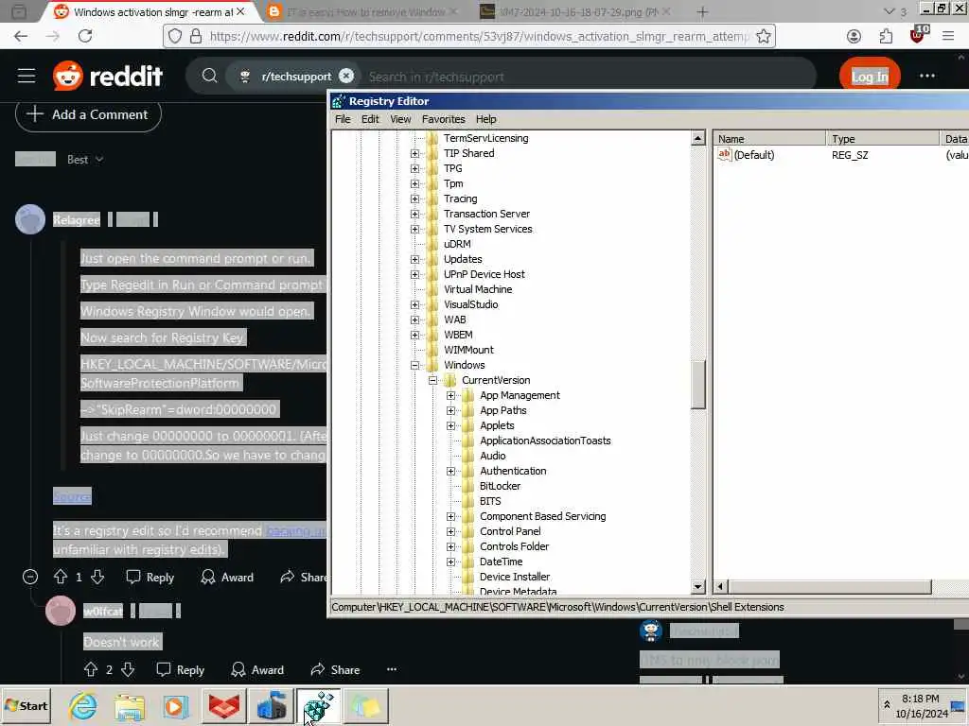
Task: Click the registry tree scroll-up arrow
Action: pos(697,138)
